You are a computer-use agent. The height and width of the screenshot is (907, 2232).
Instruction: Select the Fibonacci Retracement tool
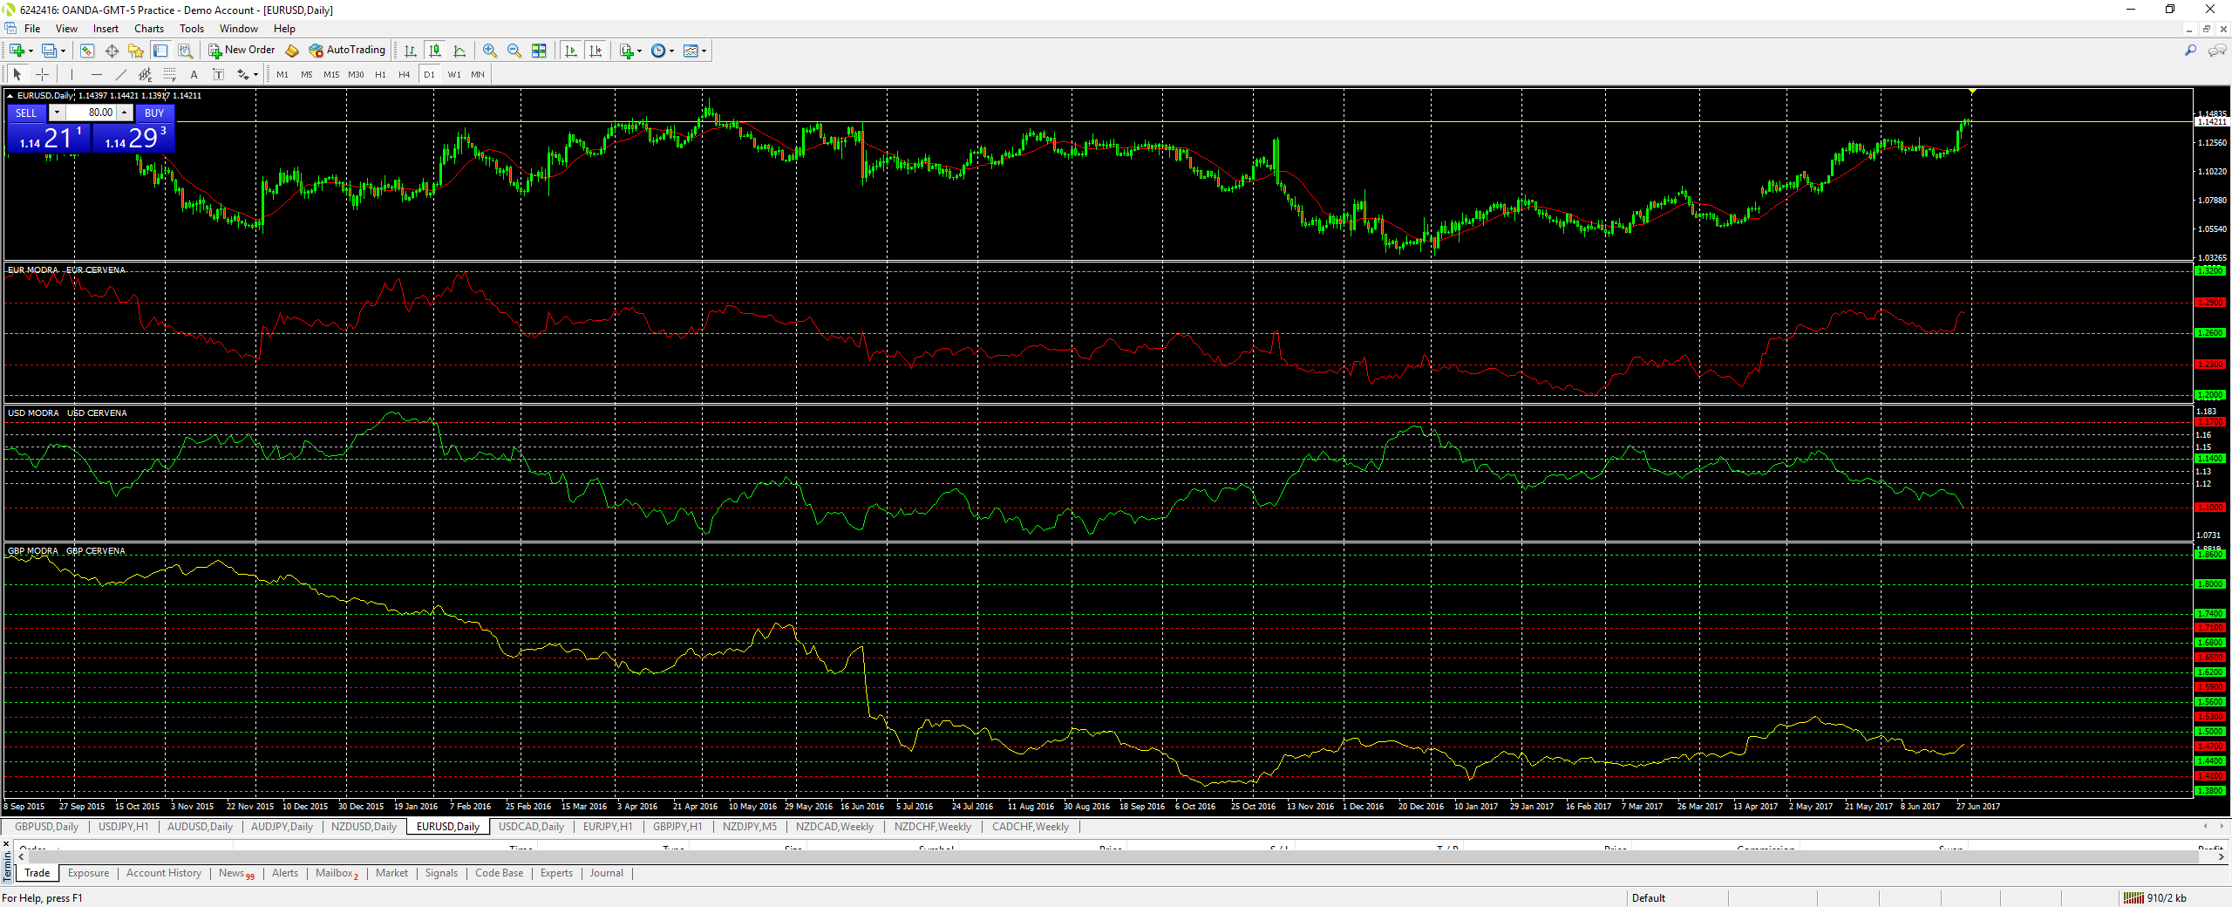click(x=170, y=74)
